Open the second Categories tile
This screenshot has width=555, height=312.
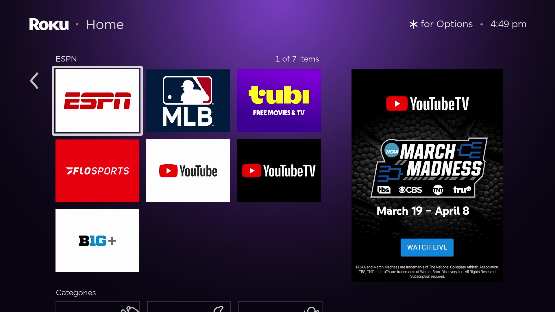point(189,307)
